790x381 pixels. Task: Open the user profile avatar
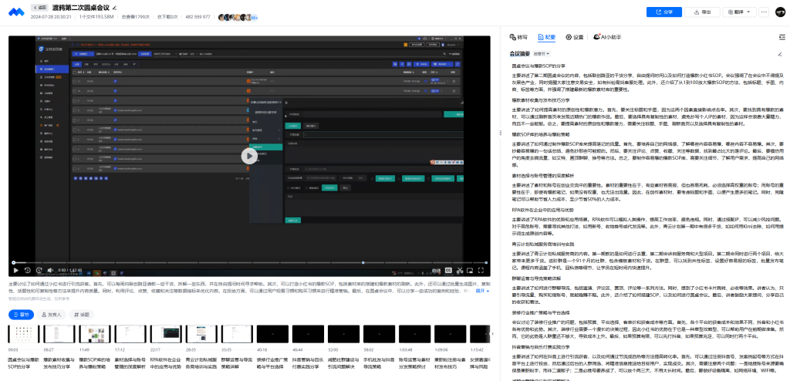[781, 12]
